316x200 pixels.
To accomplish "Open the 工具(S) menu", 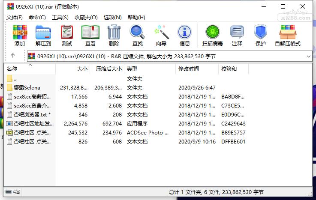I will (x=60, y=18).
